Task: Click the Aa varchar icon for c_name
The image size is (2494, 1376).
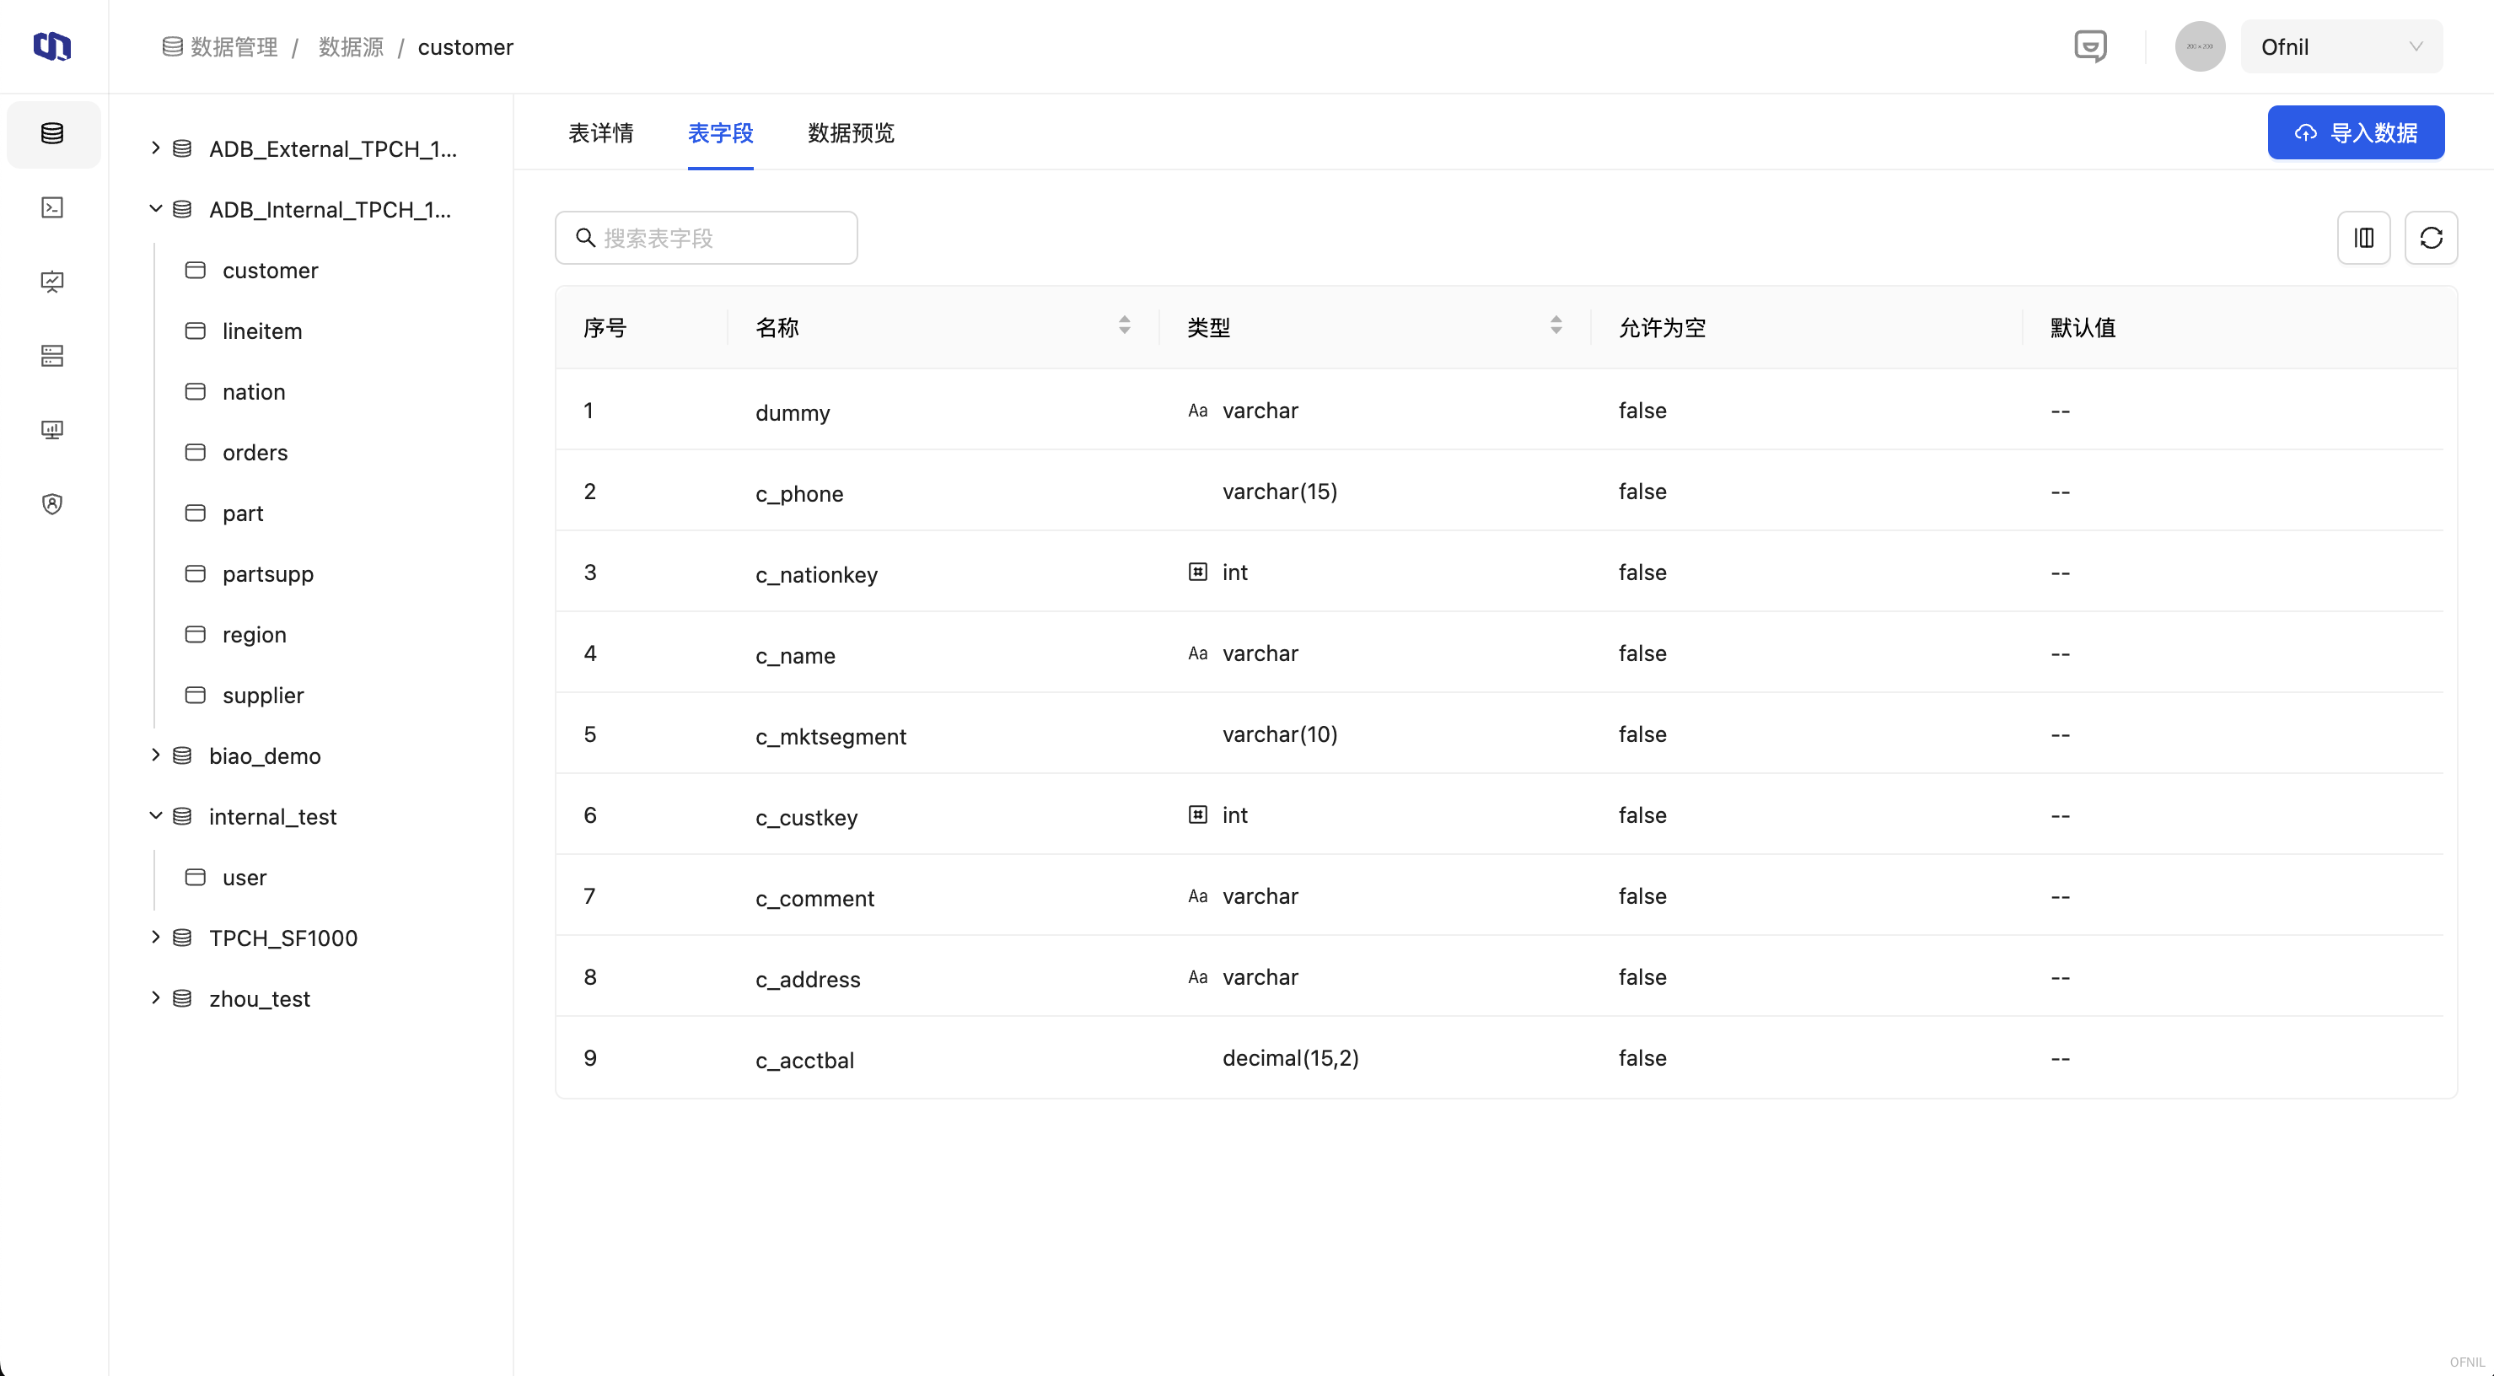Action: click(1197, 653)
